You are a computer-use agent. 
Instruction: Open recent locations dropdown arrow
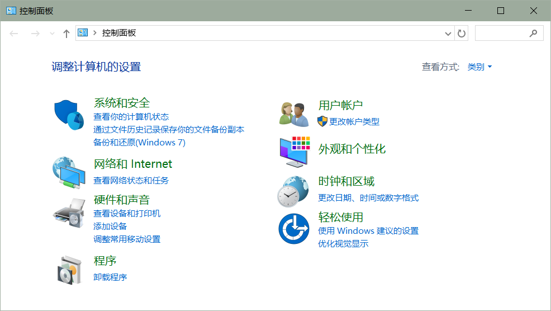pyautogui.click(x=52, y=34)
